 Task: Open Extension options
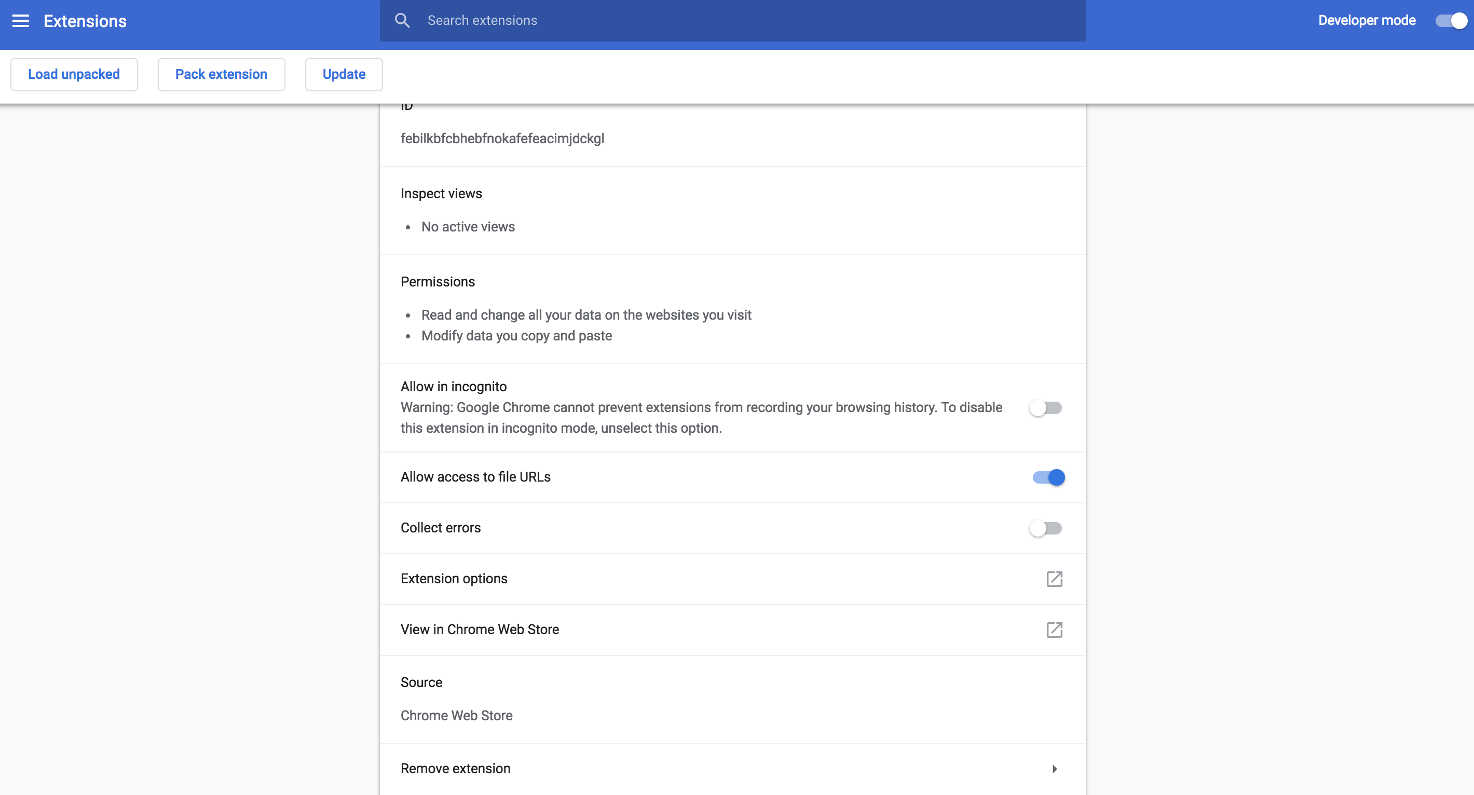[454, 579]
